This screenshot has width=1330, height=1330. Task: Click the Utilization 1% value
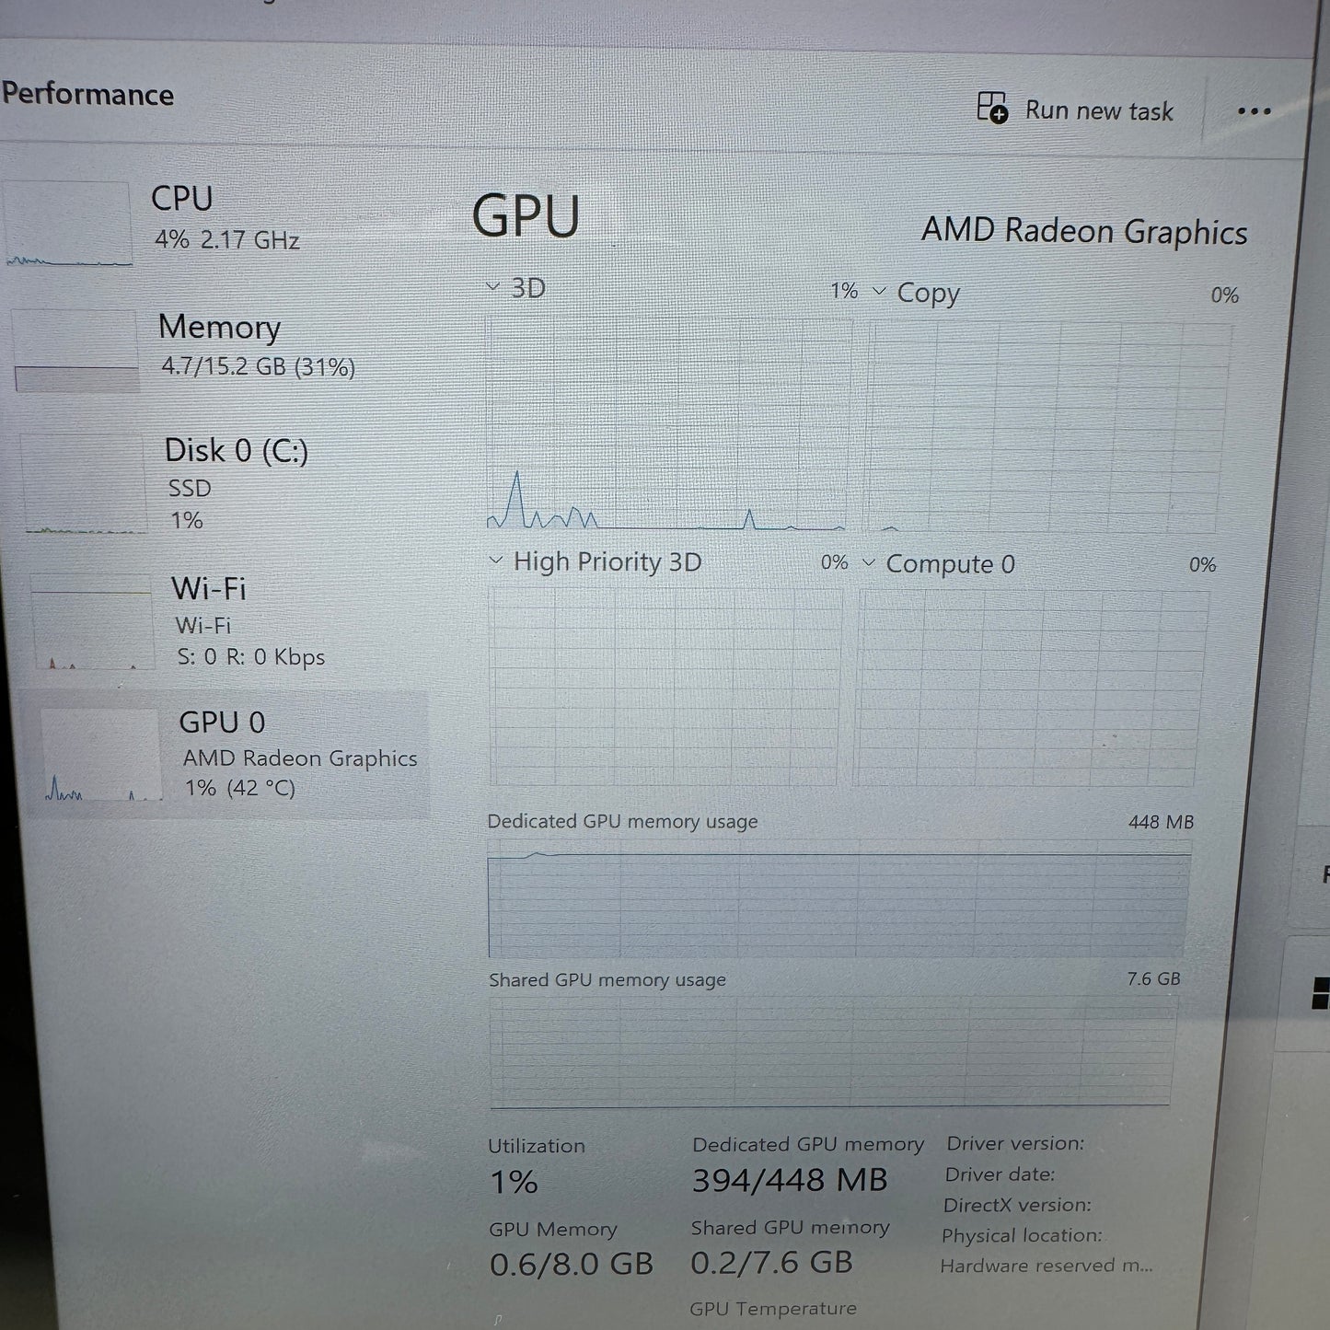(514, 1182)
